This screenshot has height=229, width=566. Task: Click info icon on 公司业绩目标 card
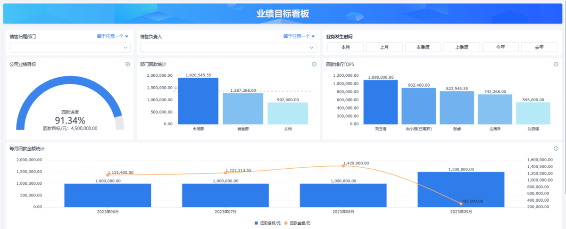point(127,64)
